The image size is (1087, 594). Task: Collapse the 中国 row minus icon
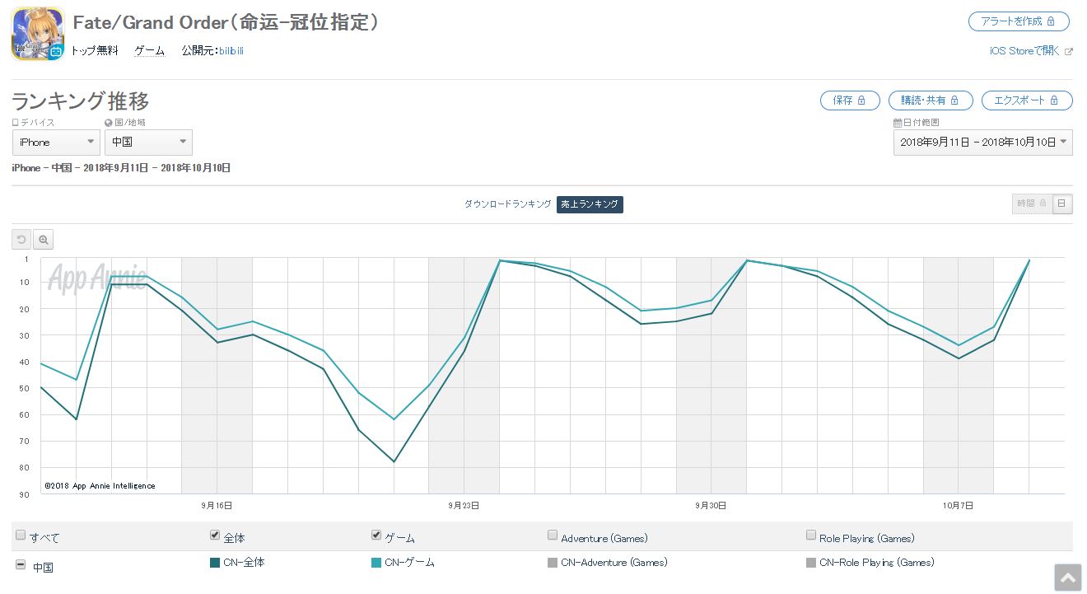point(21,566)
